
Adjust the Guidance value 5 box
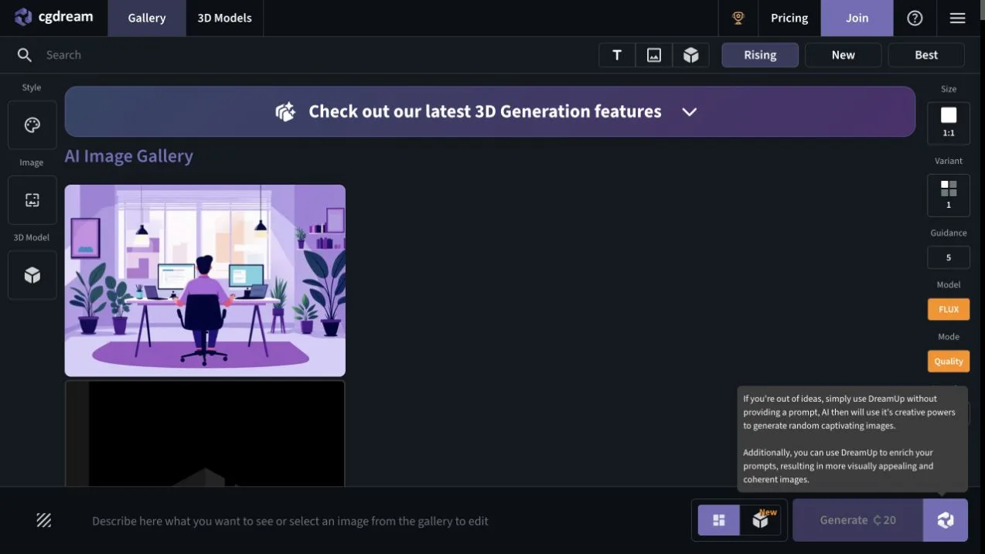pyautogui.click(x=949, y=257)
